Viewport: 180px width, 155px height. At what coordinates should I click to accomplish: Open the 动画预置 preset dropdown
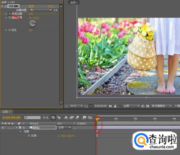pyautogui.click(x=41, y=10)
